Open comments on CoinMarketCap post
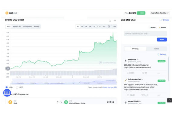 [128, 95]
